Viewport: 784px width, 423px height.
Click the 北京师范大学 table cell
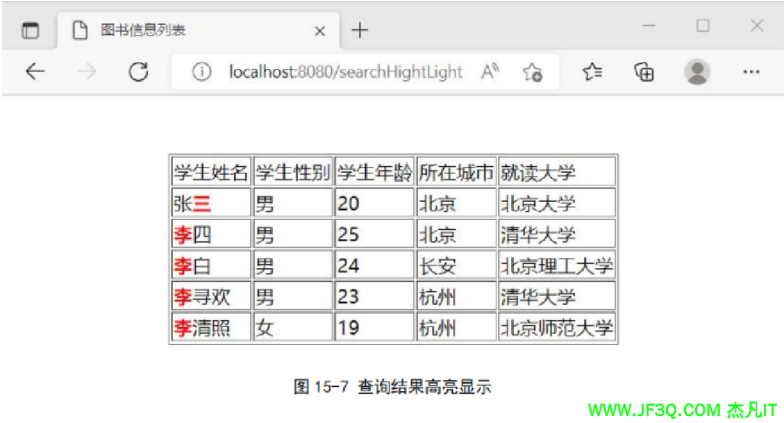tap(556, 327)
